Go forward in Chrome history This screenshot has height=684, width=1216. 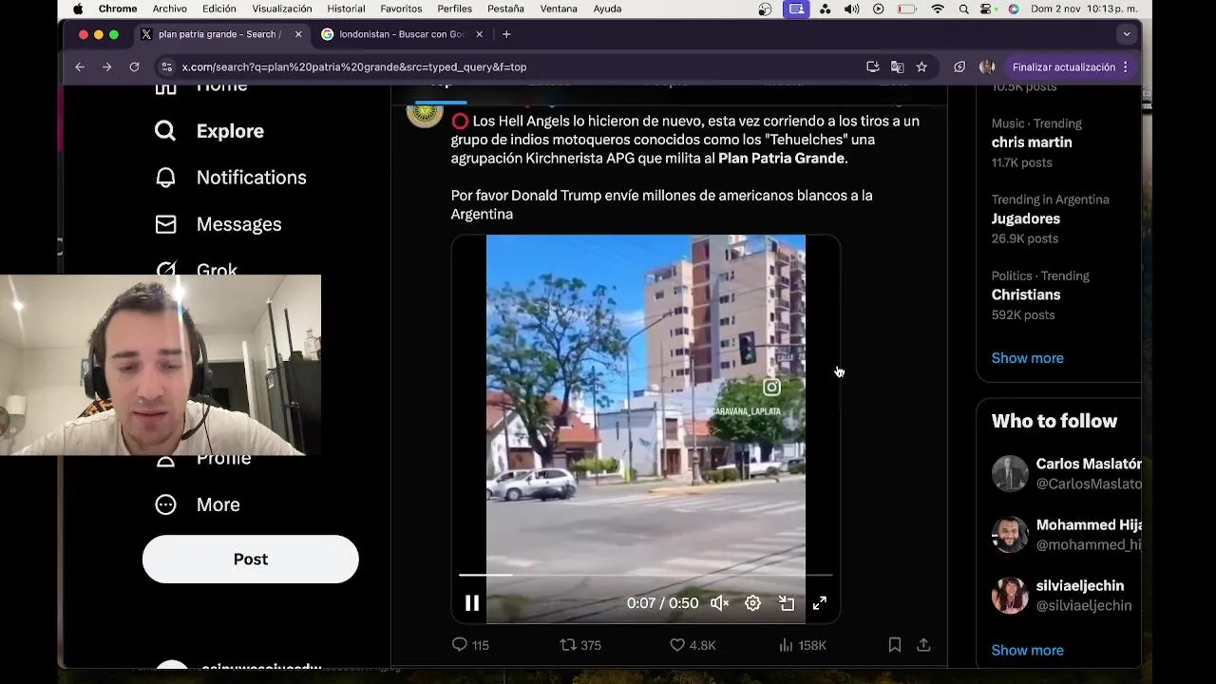click(x=106, y=67)
